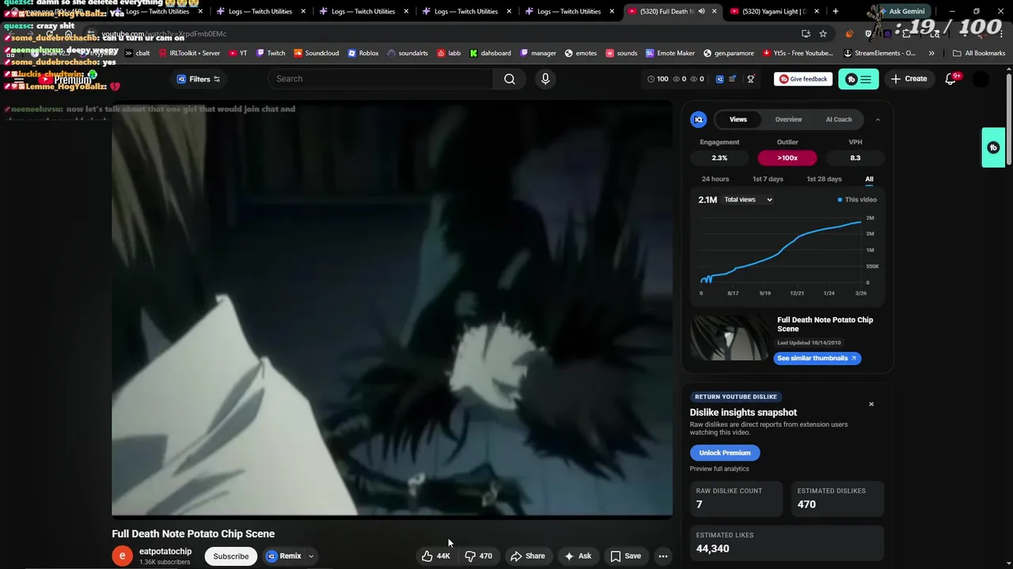Screen dimensions: 1013x569
Task: Open the dahsboard bookmark
Action: coord(490,53)
